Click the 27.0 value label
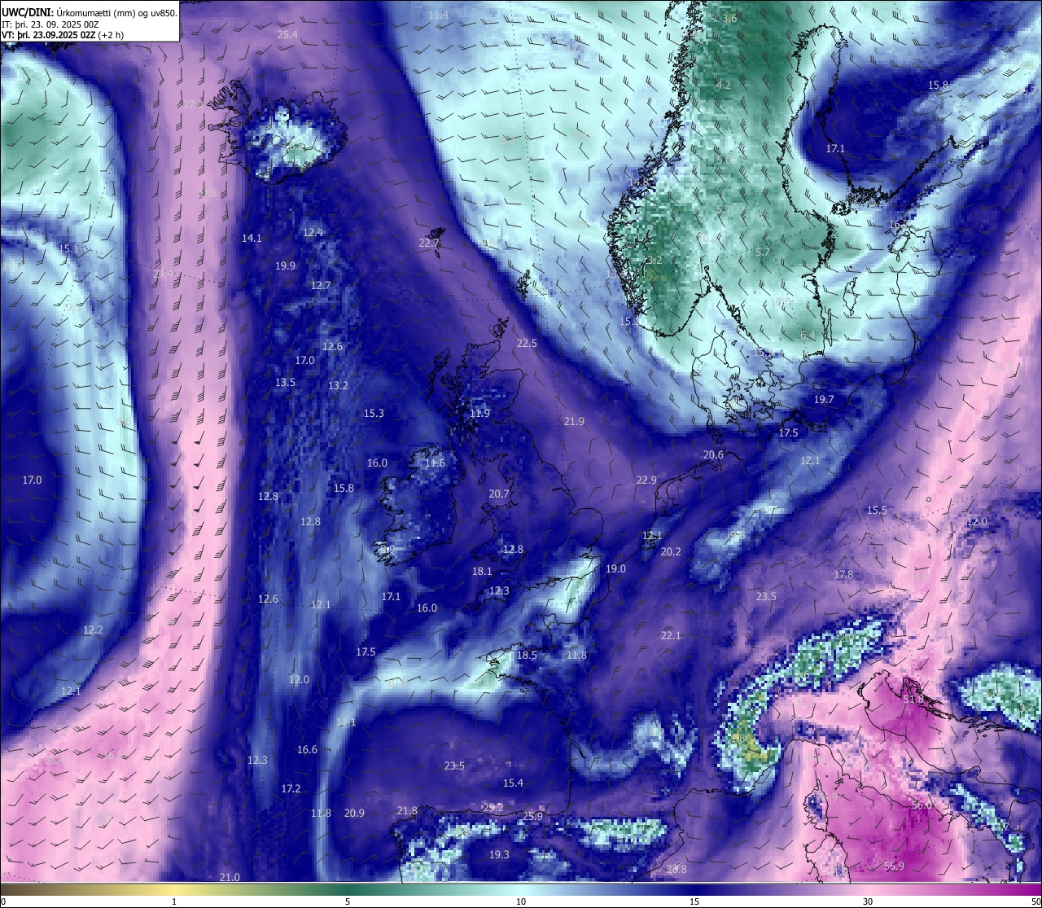Viewport: 1042px width, 908px height. pyautogui.click(x=193, y=104)
